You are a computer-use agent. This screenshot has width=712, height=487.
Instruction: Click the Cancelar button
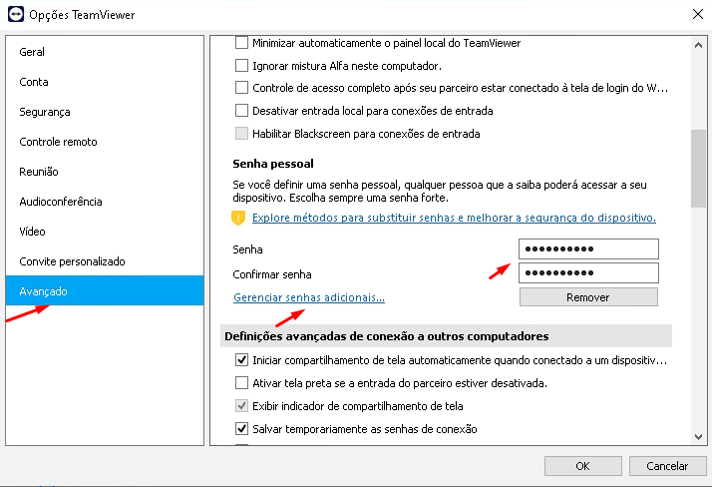click(x=667, y=466)
